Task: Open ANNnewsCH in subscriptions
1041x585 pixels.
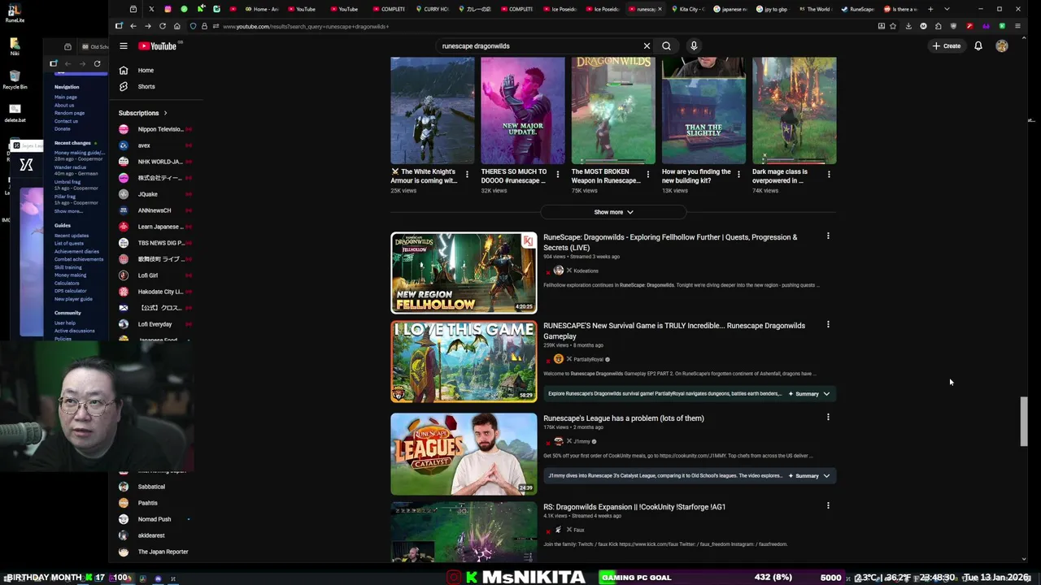Action: click(x=155, y=210)
